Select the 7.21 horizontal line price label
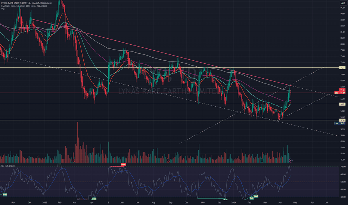The image size is (348, 205). pos(342,68)
